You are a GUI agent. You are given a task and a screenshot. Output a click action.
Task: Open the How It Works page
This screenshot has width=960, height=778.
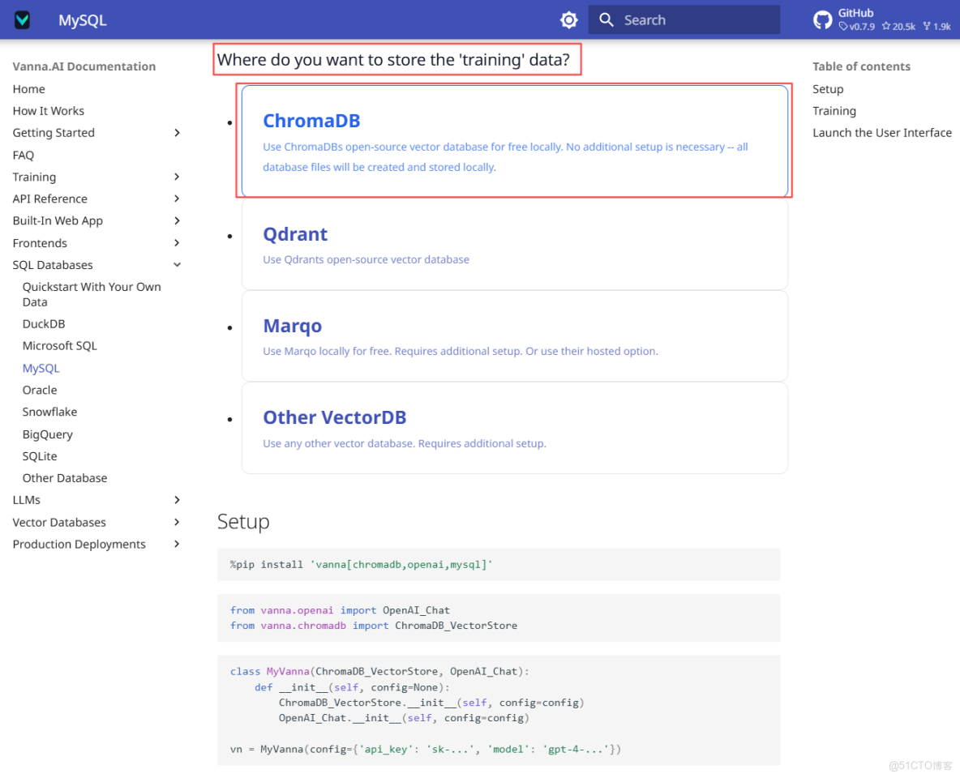(49, 111)
